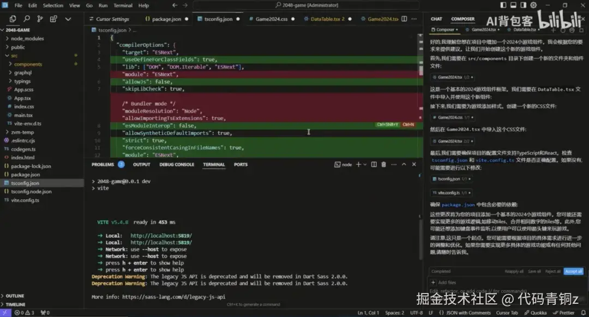Switch to Cursor Settings tab
Screen dimensions: 589x317
tap(109, 19)
